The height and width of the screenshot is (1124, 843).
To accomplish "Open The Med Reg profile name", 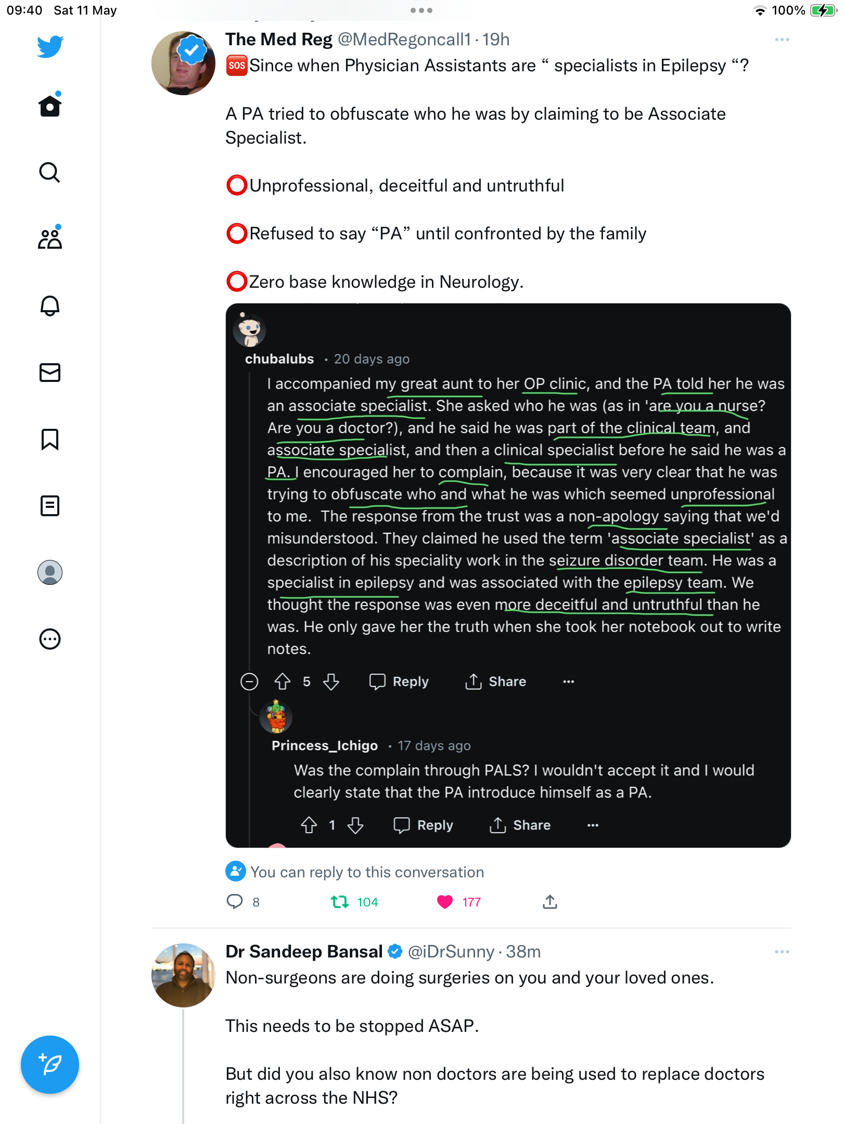I will coord(278,40).
